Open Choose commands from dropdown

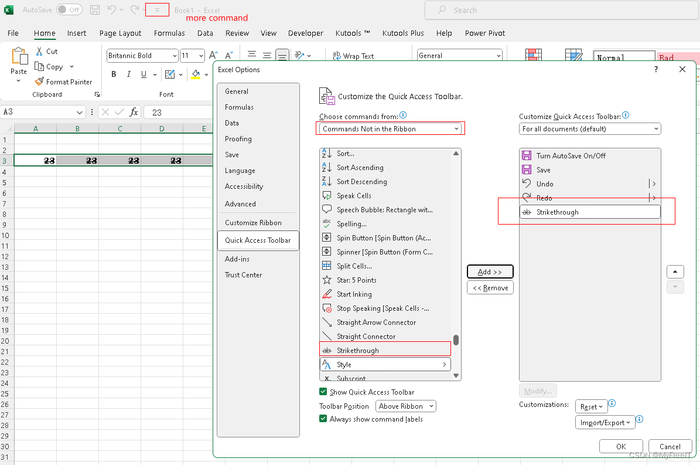coord(390,128)
